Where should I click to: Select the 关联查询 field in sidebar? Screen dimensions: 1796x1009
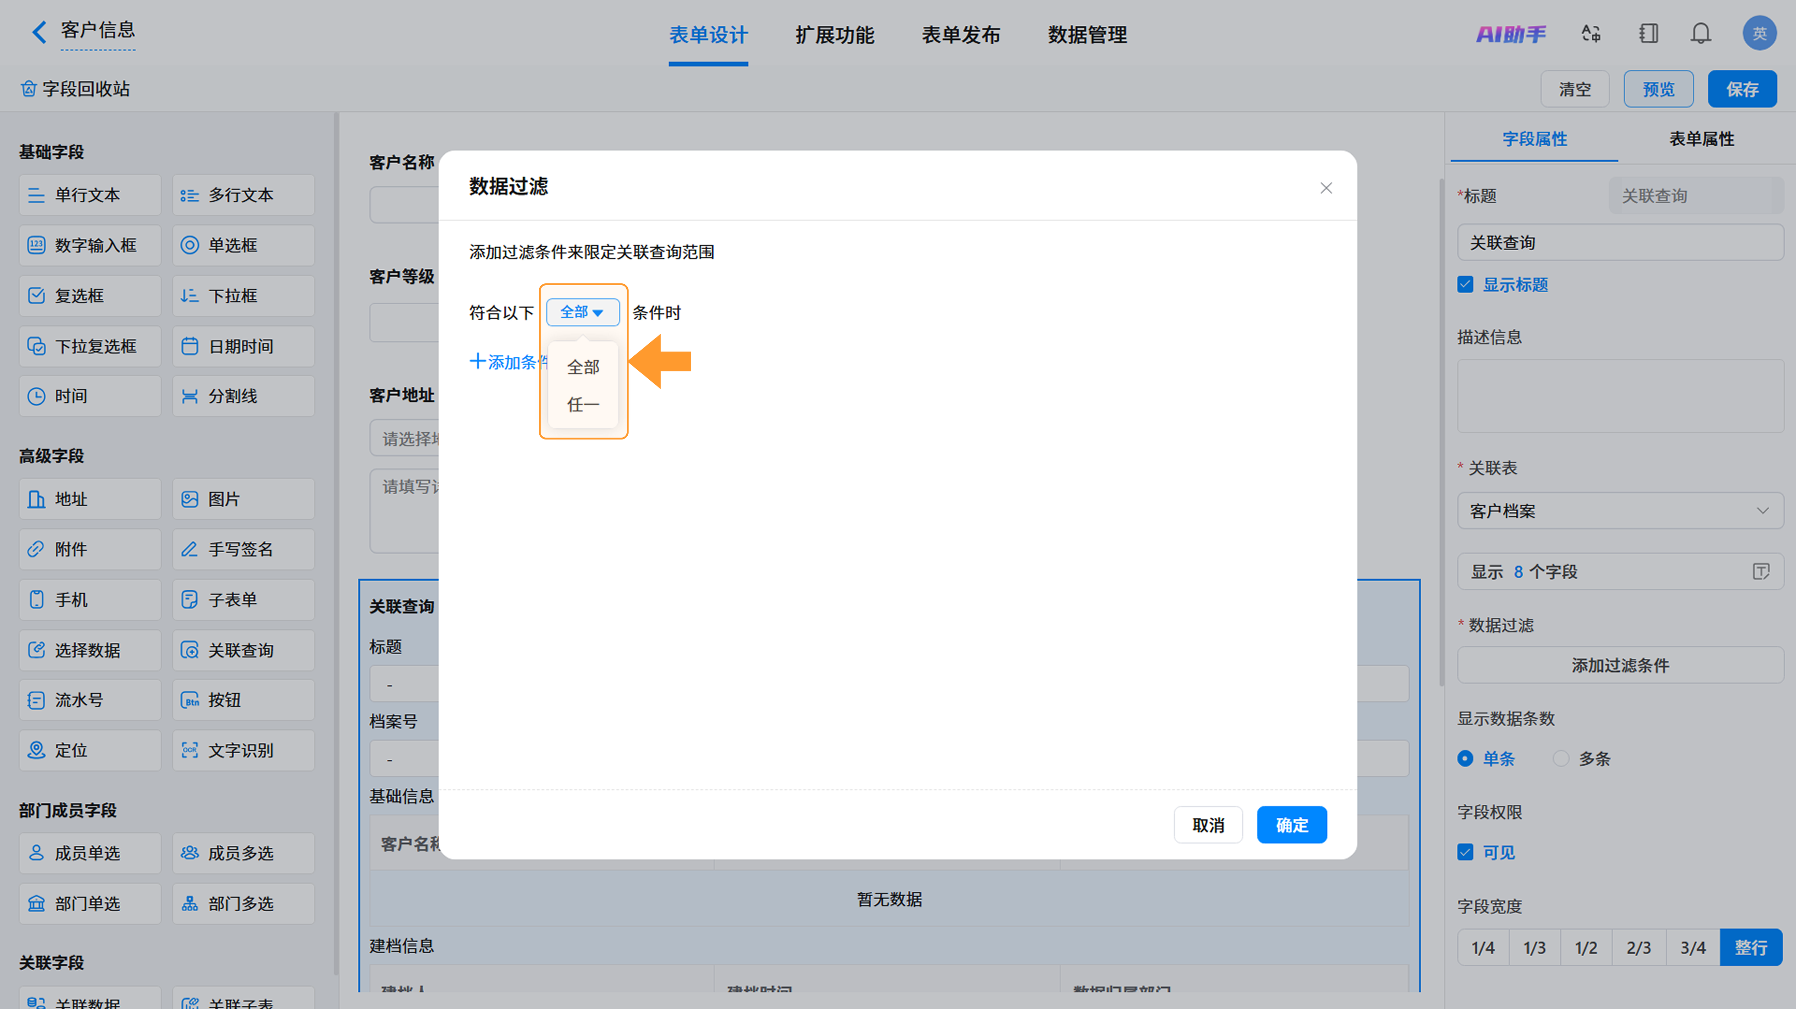click(x=243, y=650)
